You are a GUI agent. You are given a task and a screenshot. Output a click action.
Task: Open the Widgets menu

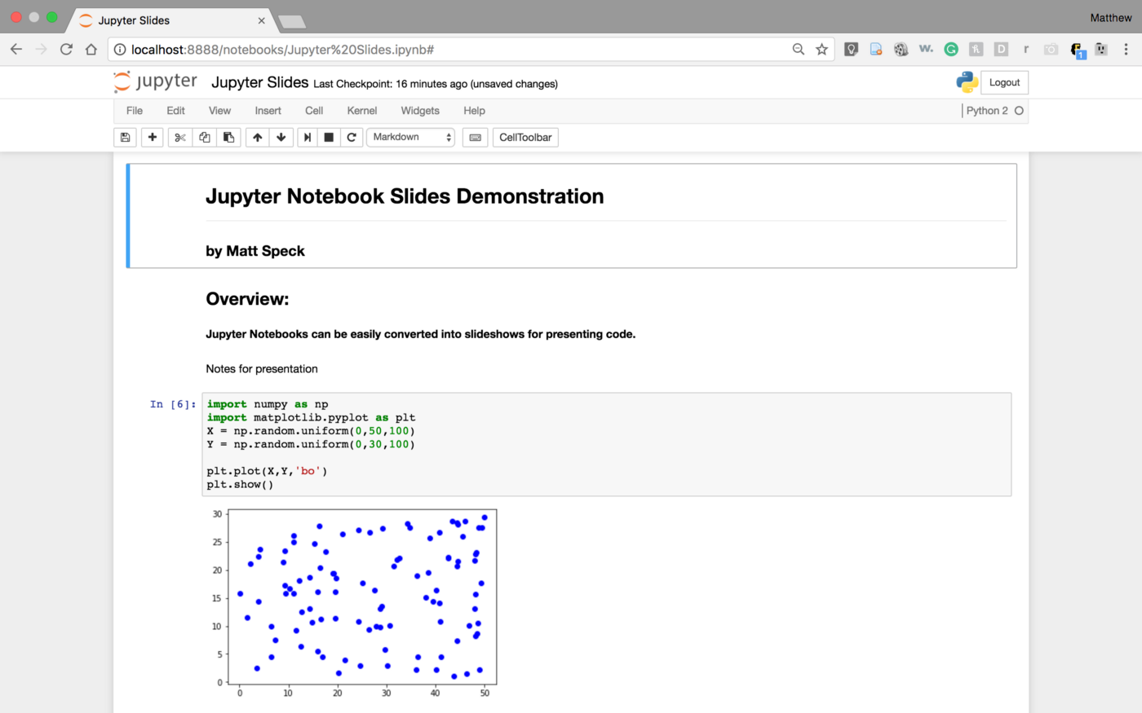(419, 110)
